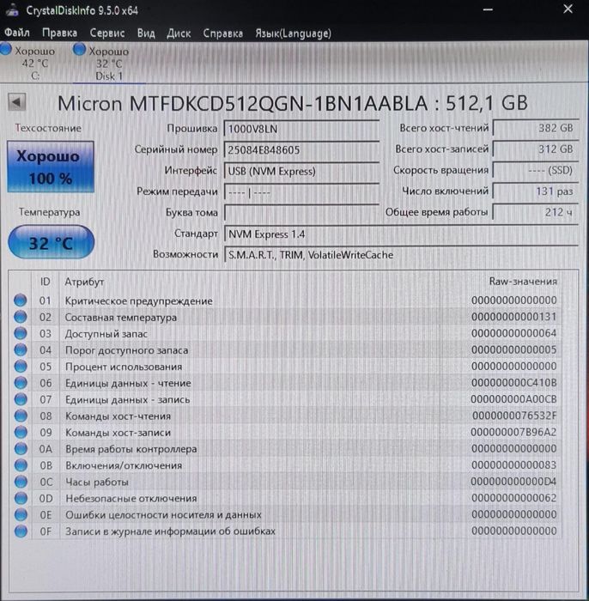
Task: Click the status dot for attribute 0D
Action: click(x=21, y=498)
